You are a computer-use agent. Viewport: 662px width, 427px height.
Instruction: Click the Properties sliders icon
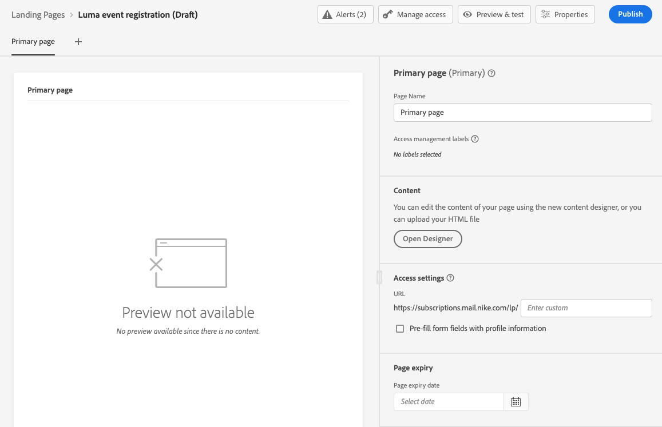coord(545,14)
